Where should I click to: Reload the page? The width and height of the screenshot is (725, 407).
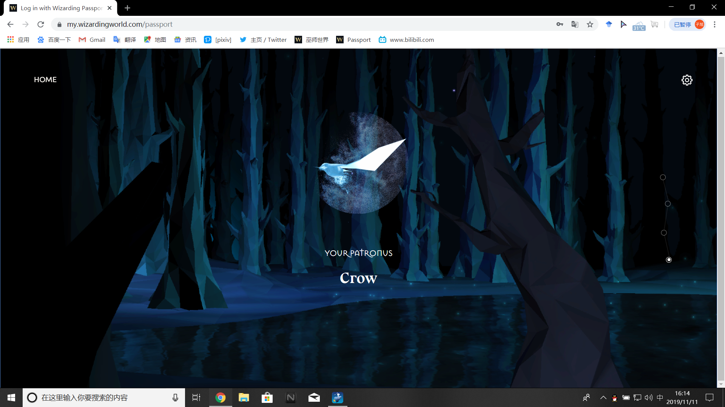click(x=41, y=24)
